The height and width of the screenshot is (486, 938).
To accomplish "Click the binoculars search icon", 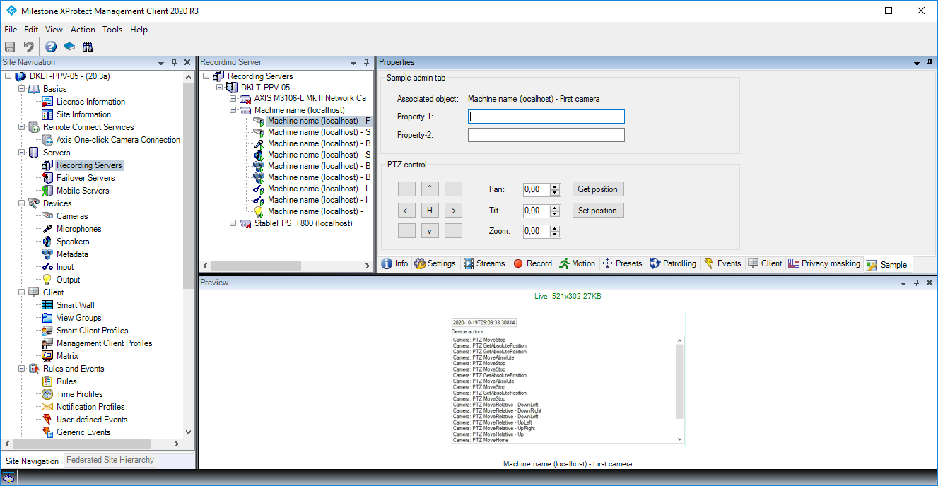I will 88,47.
